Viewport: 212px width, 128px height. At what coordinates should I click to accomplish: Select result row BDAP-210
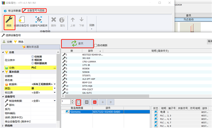137,83
